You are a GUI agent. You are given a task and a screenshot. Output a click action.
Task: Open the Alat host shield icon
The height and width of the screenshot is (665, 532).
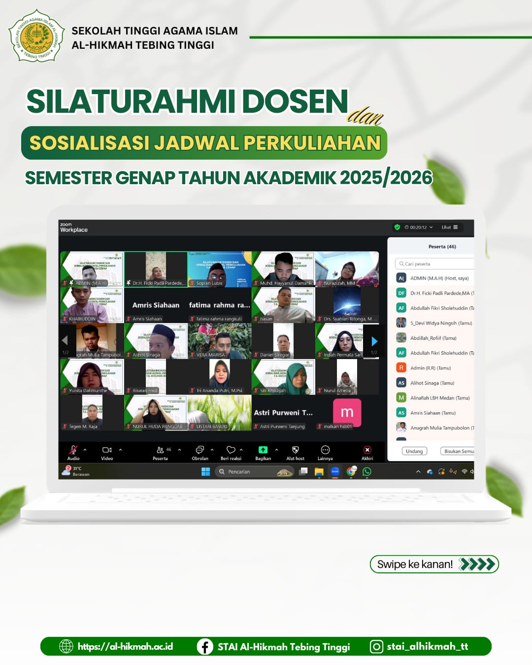tap(295, 449)
